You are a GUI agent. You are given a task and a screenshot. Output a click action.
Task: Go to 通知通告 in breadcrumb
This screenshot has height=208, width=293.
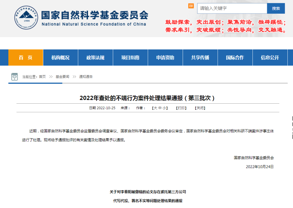point(86,77)
